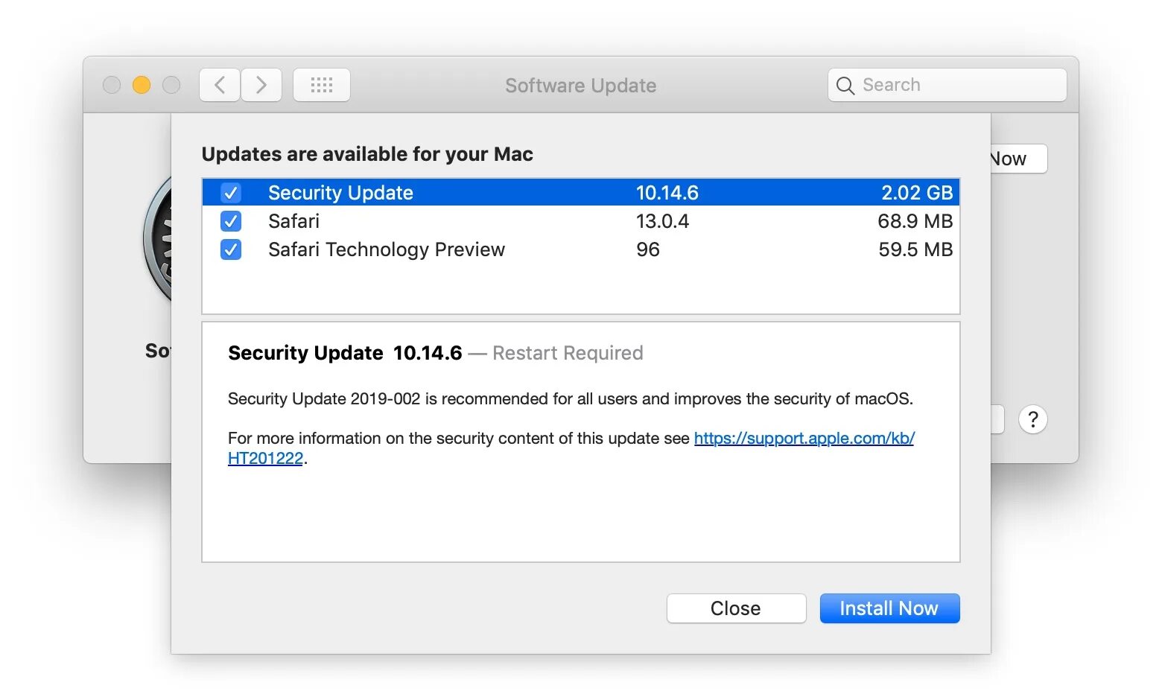
Task: Click the Software Update window title
Action: [580, 86]
